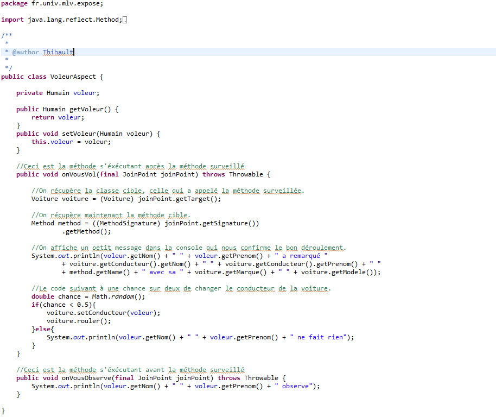The width and height of the screenshot is (496, 417).
Task: Click the getModele() method call
Action: pos(357,272)
